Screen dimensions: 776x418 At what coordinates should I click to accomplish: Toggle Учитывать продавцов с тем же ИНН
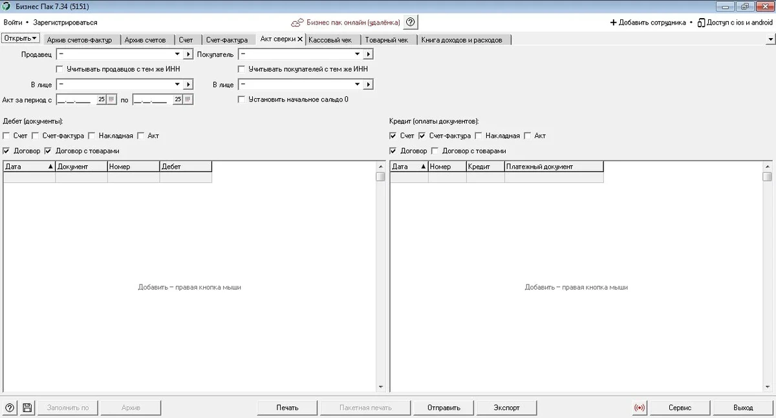click(60, 69)
